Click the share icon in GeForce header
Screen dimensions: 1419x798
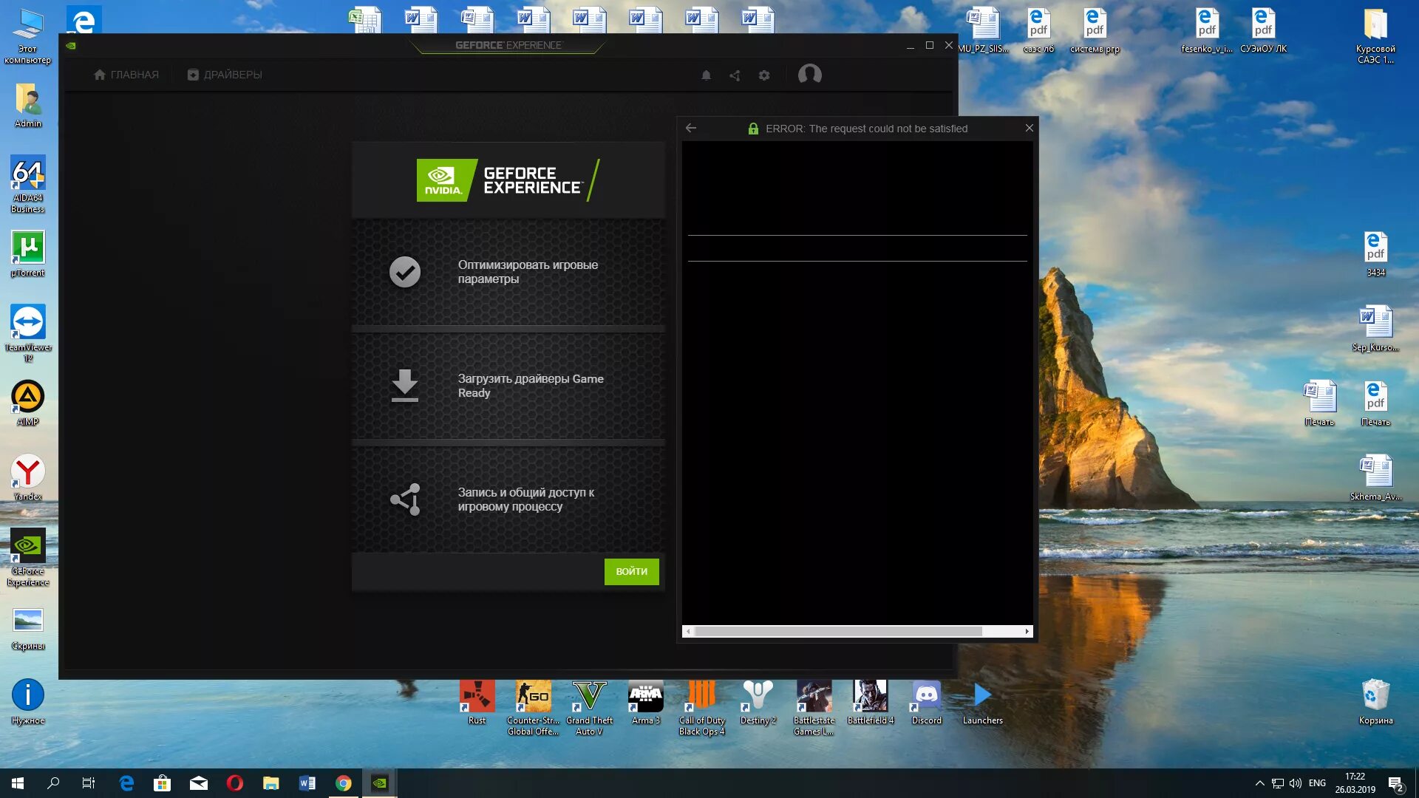735,75
